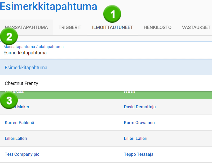
Task: Open the Vastaukset tab
Action: click(x=196, y=27)
